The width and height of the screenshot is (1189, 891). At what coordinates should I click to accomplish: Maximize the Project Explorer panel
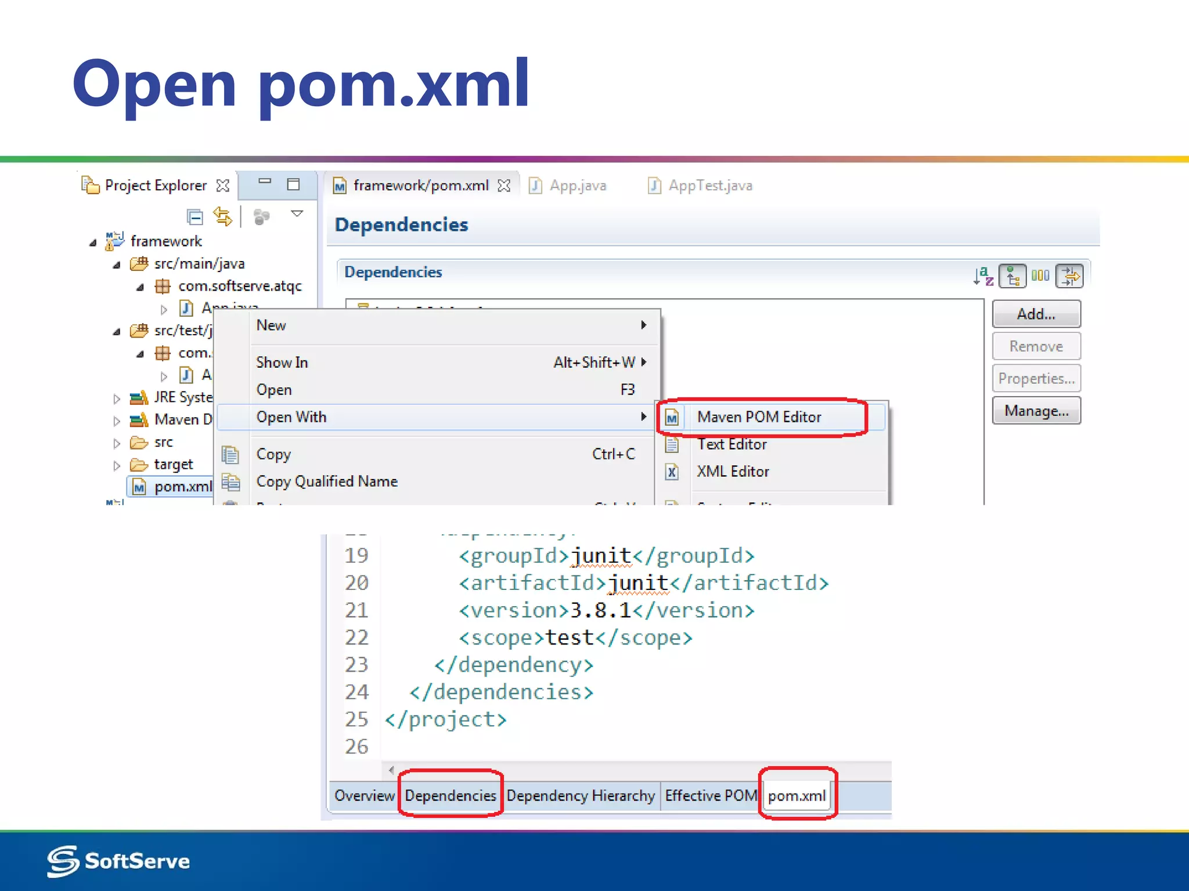[x=294, y=184]
